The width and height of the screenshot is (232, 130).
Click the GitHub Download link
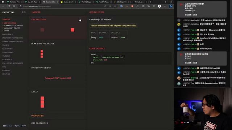click(x=8, y=126)
